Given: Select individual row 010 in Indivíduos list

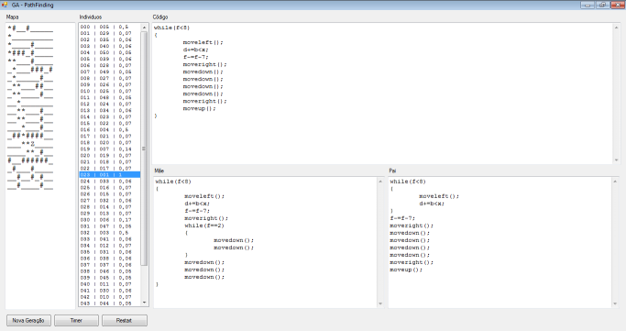Looking at the screenshot, I should pos(110,91).
